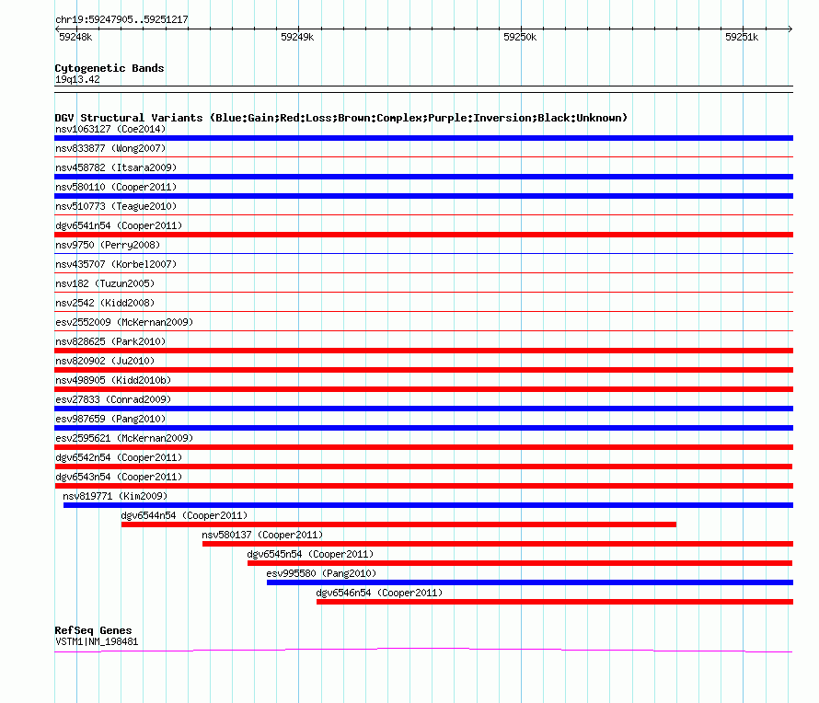
Task: Click the 59249k ruler mark
Action: click(x=297, y=37)
